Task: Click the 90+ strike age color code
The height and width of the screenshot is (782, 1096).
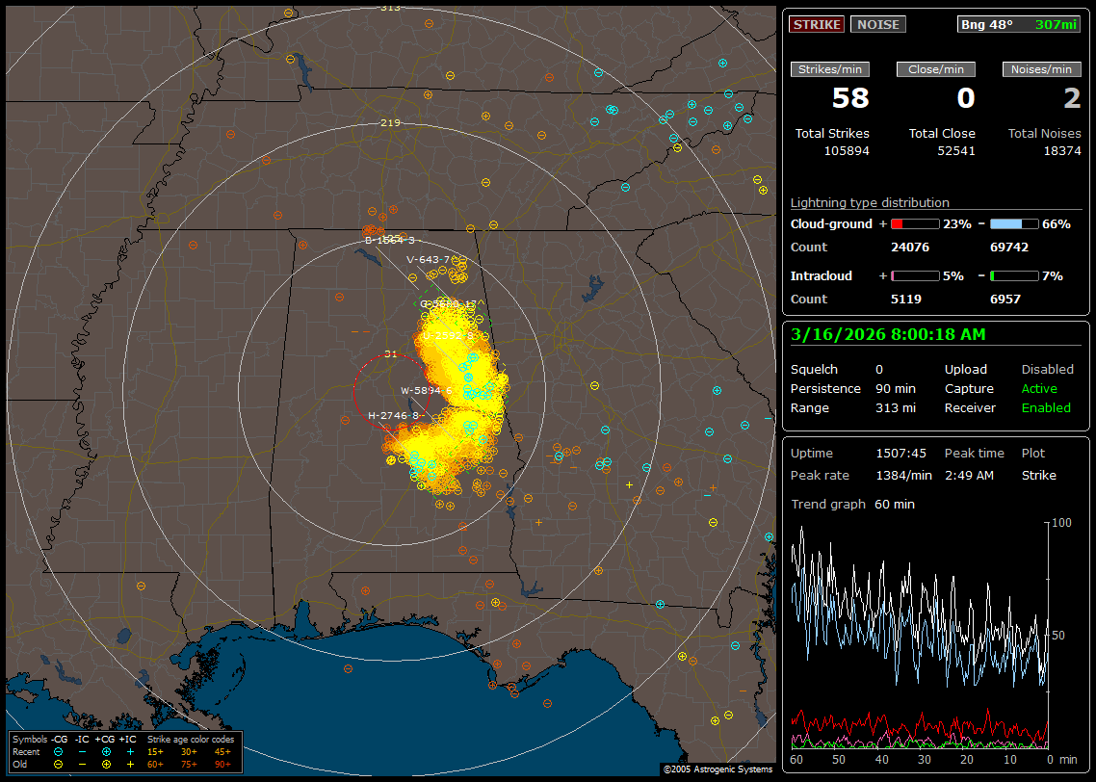Action: (x=222, y=764)
